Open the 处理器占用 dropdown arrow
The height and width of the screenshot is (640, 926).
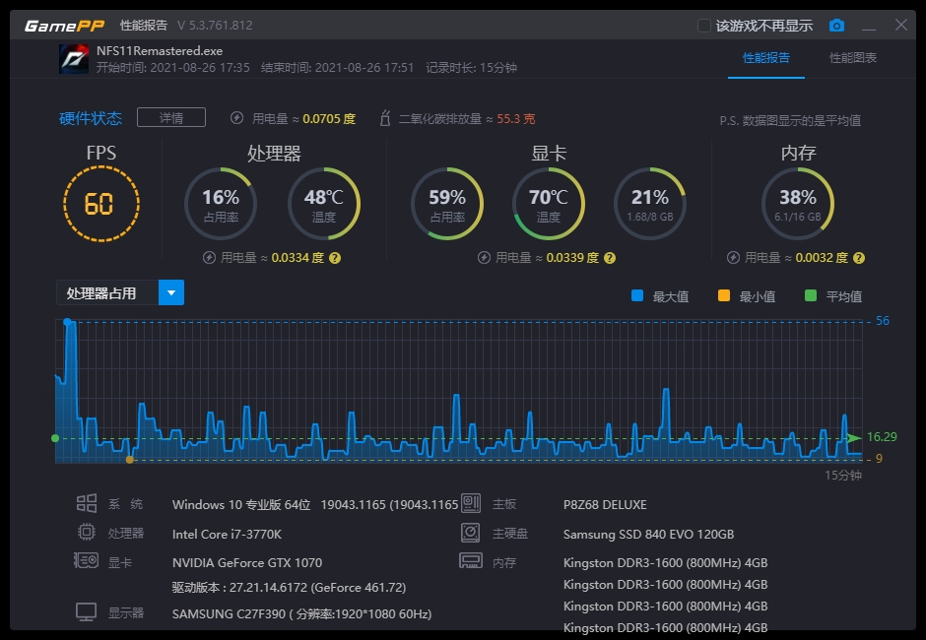pyautogui.click(x=171, y=292)
